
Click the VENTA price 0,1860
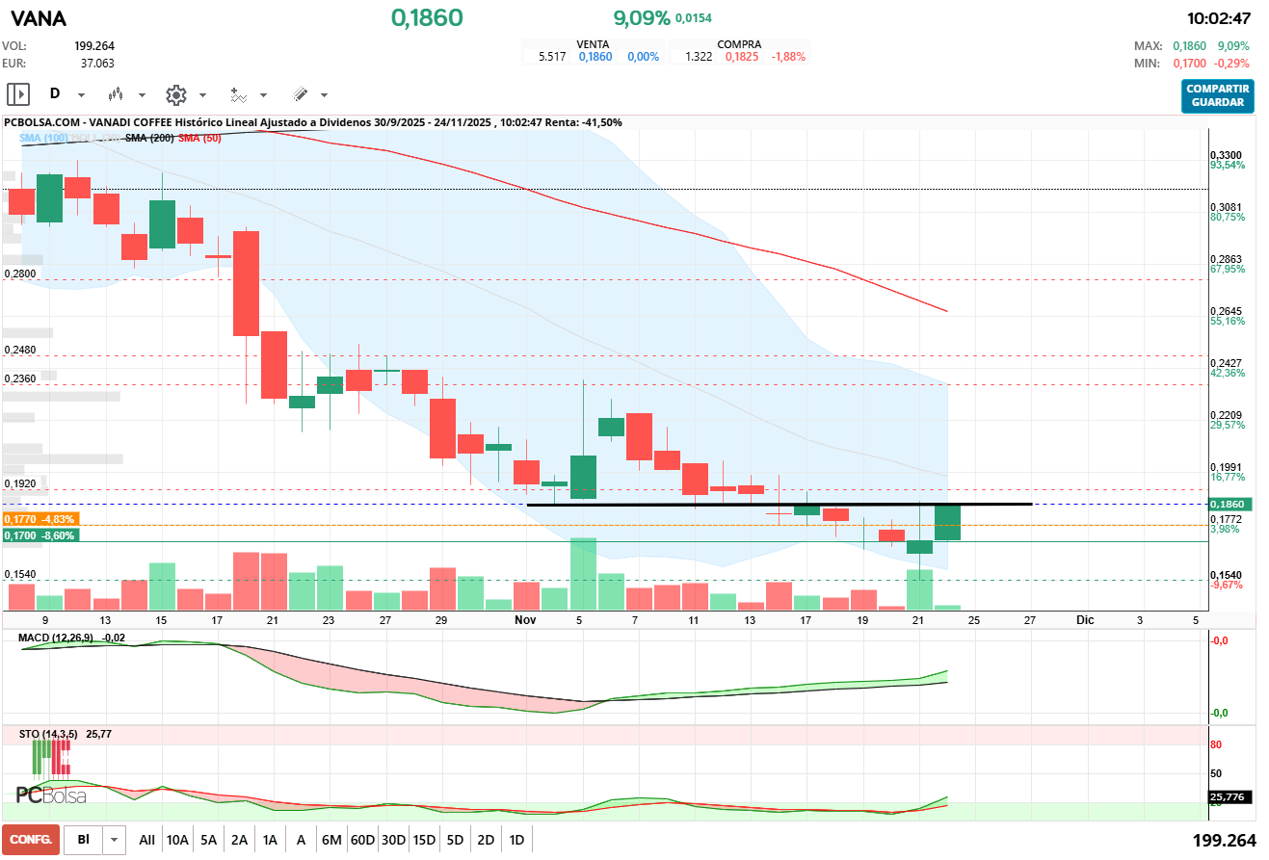point(595,57)
